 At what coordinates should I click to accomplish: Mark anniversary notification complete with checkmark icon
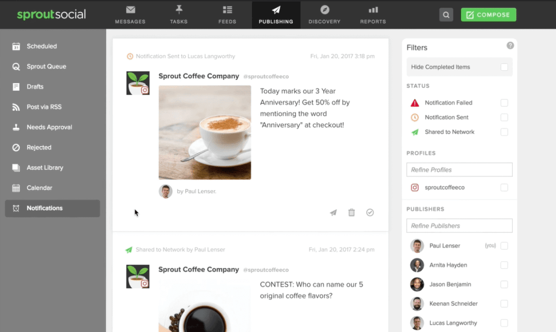click(x=370, y=212)
